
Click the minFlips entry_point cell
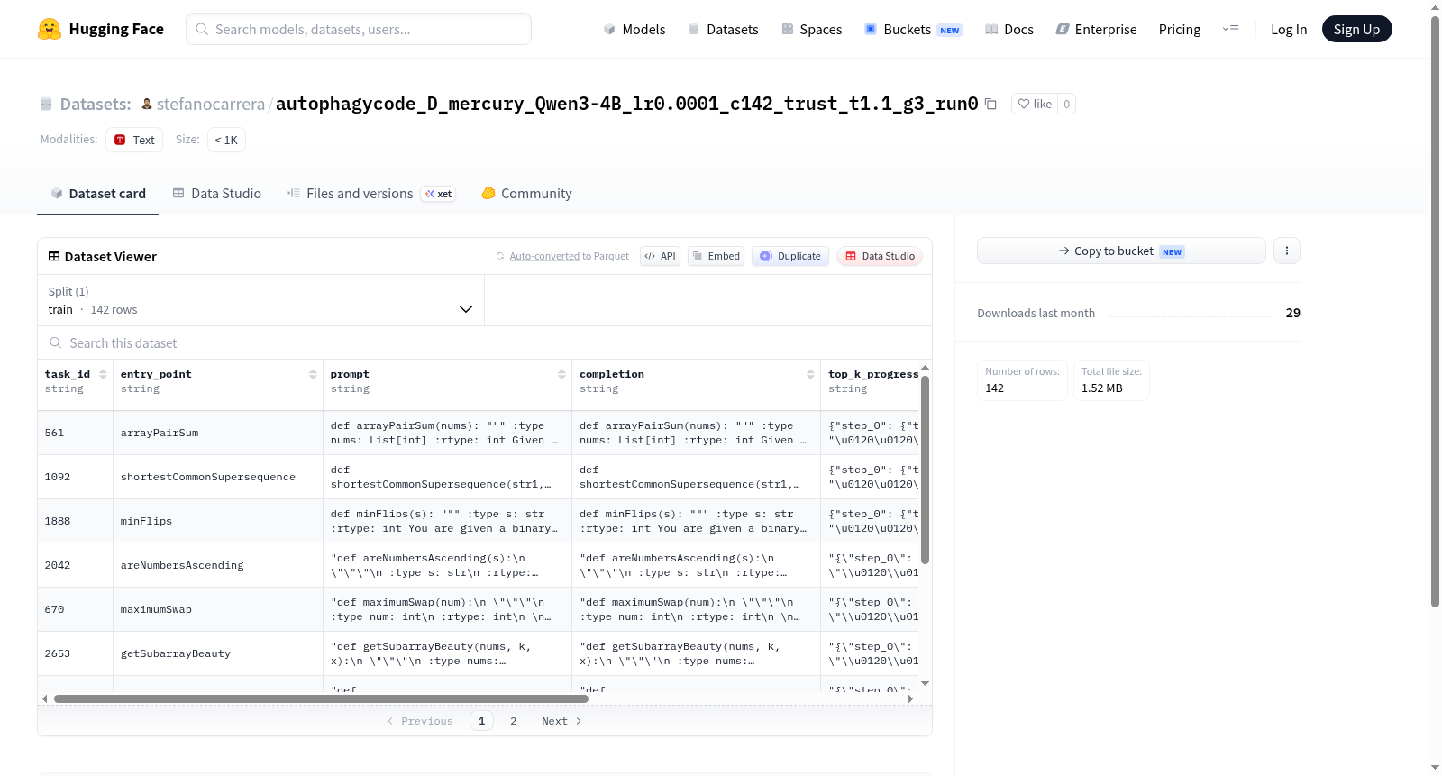[x=218, y=521]
